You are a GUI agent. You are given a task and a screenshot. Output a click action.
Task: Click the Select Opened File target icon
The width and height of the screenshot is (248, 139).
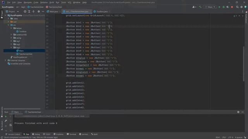tap(25, 12)
